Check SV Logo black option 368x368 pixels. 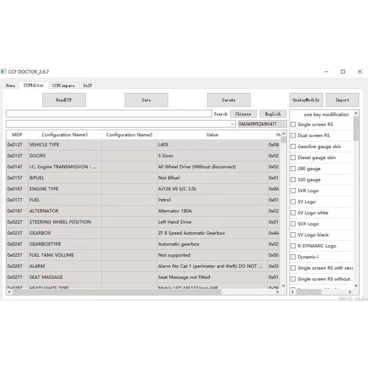click(x=293, y=235)
